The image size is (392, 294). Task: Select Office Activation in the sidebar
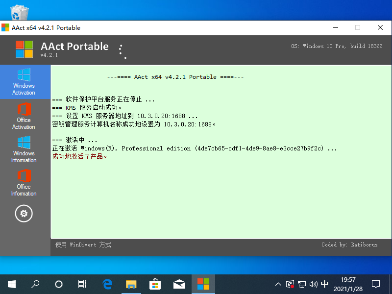coord(24,116)
